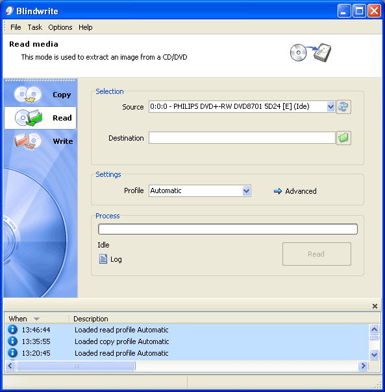Open the Task menu
The width and height of the screenshot is (385, 392).
point(34,27)
